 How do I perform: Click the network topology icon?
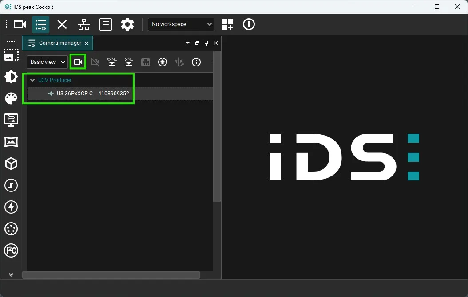click(x=84, y=24)
